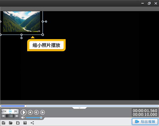The width and height of the screenshot is (159, 126).
Task: Select 2X playback speed
Action: (15, 111)
